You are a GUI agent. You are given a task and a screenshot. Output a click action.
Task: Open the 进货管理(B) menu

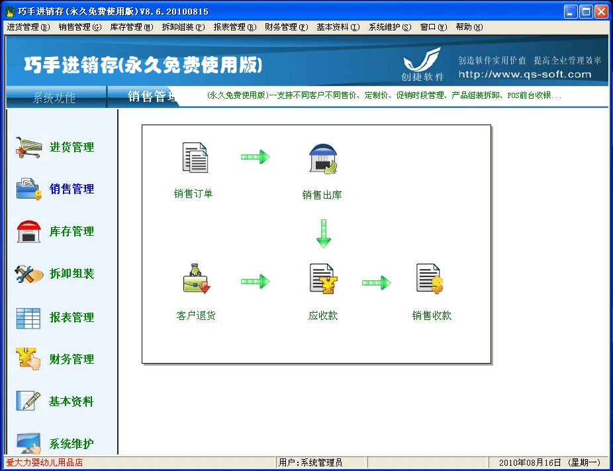click(x=28, y=27)
